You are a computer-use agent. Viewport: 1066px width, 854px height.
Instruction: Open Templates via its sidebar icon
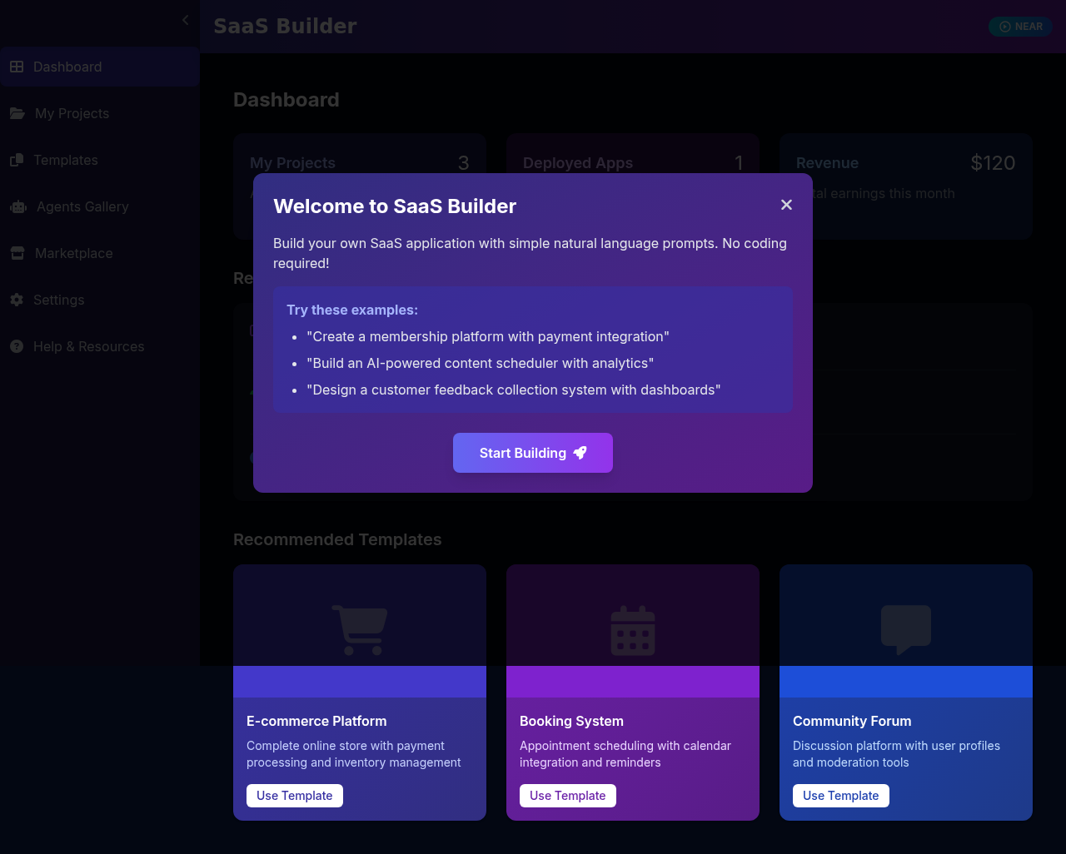(17, 160)
